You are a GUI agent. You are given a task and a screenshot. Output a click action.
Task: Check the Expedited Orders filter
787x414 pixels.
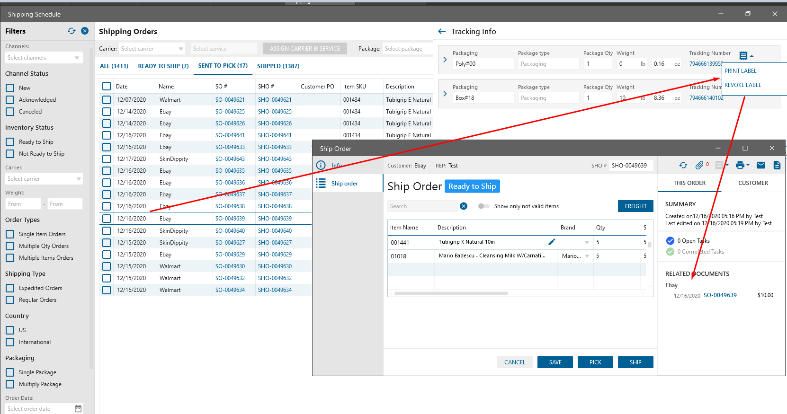click(10, 288)
